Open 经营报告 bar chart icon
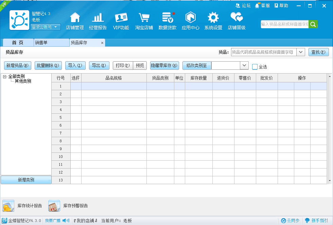The image size is (333, 225). tap(98, 18)
